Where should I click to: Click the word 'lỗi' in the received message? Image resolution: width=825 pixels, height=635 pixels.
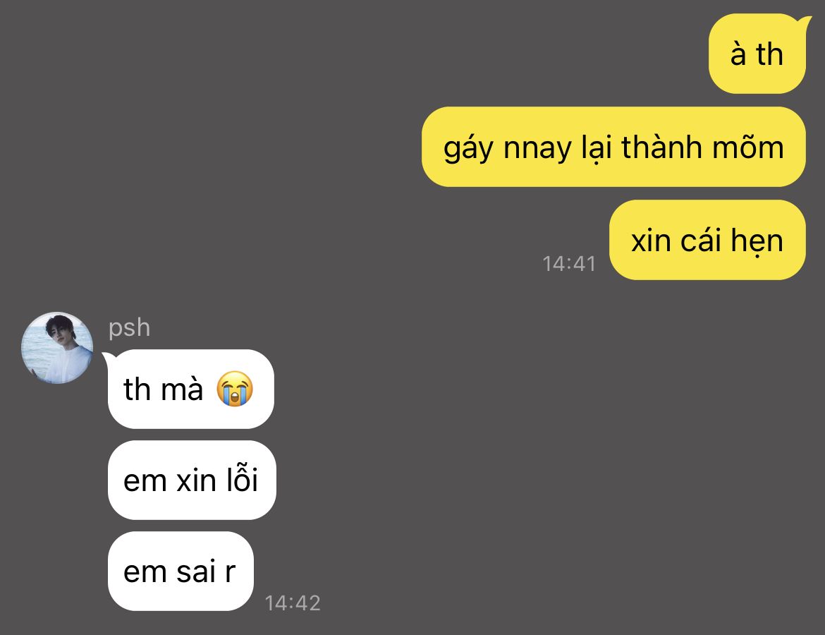[242, 478]
